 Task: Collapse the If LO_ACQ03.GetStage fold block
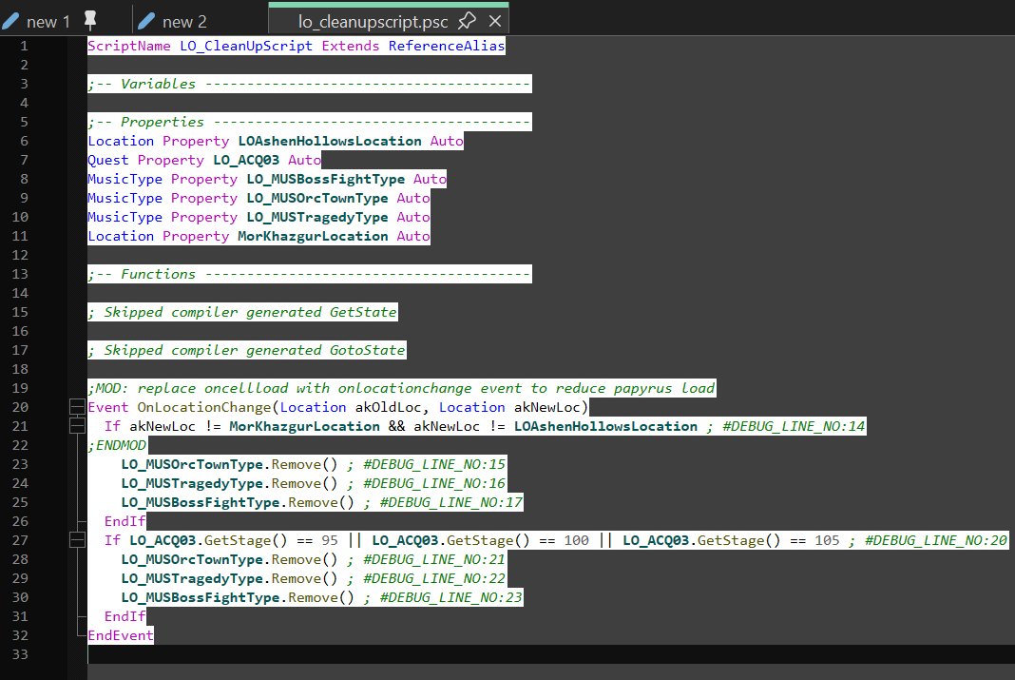click(x=77, y=539)
